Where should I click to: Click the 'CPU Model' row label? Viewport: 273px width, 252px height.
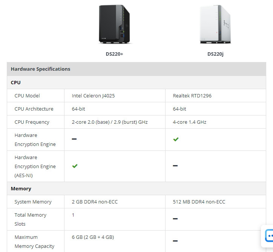[x=27, y=96]
